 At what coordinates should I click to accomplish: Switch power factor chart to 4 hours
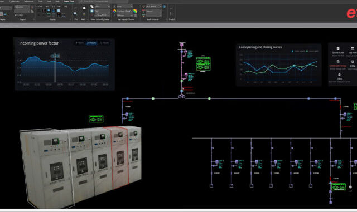tap(79, 43)
